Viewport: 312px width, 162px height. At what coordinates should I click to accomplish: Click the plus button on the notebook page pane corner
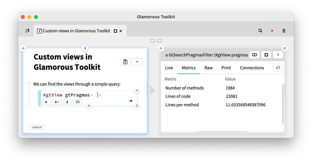(x=23, y=48)
